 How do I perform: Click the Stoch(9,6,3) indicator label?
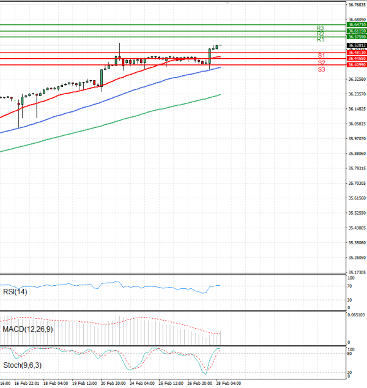[23, 366]
